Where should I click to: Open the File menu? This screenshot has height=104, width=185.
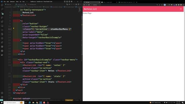(5, 1)
